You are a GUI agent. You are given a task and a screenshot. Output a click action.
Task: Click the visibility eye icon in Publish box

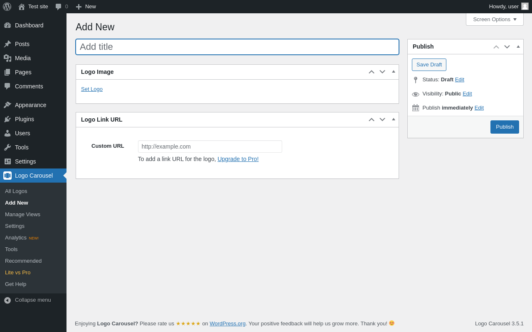(416, 94)
